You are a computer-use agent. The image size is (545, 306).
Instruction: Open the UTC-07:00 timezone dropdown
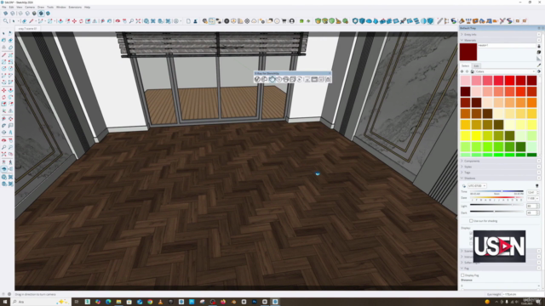tap(477, 186)
